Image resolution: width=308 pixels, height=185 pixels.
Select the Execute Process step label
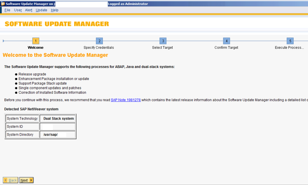pos(289,47)
